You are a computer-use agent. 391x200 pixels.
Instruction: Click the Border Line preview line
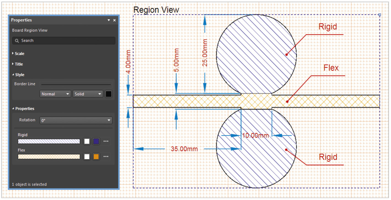[x=76, y=84]
